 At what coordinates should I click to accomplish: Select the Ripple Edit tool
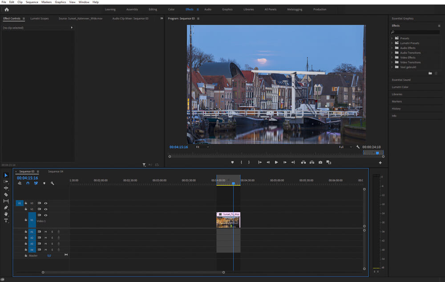(6, 188)
